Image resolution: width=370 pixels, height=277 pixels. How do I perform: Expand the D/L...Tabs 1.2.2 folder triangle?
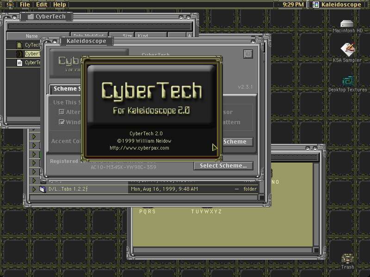tap(34, 189)
